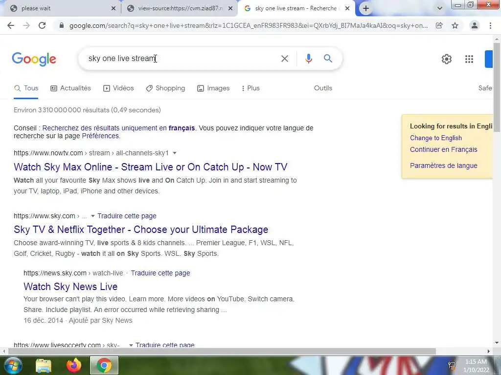
Task: Open Watch Sky News Live result
Action: [70, 287]
